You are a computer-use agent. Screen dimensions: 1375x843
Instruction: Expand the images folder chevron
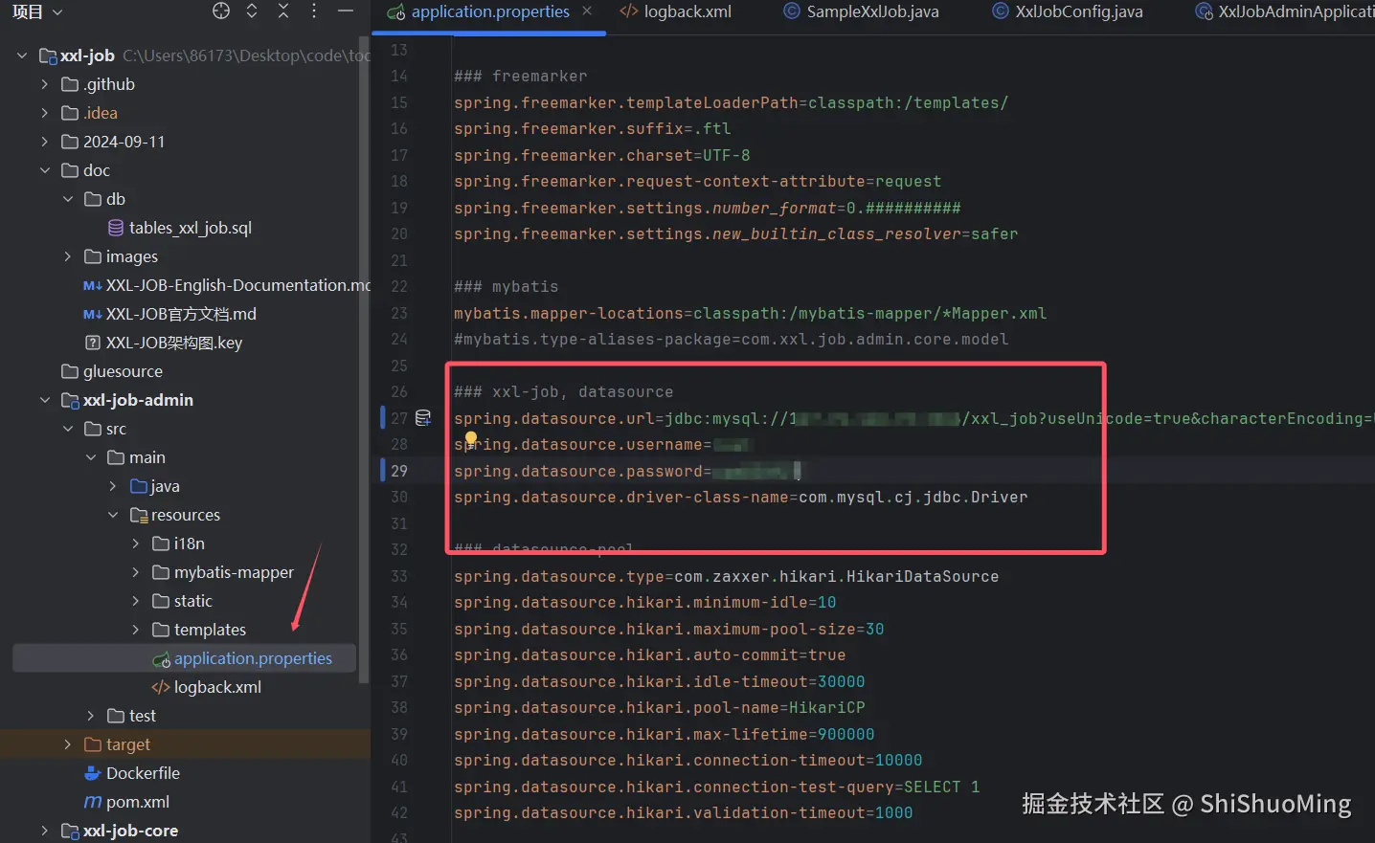pyautogui.click(x=68, y=256)
